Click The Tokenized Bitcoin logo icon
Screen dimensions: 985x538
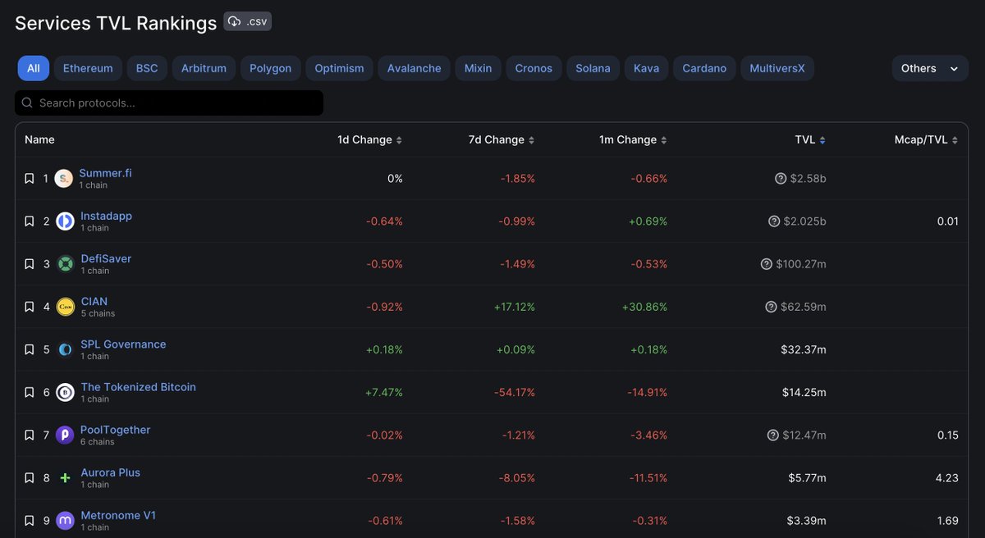[65, 392]
